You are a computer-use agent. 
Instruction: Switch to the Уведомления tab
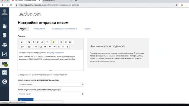pos(39,29)
